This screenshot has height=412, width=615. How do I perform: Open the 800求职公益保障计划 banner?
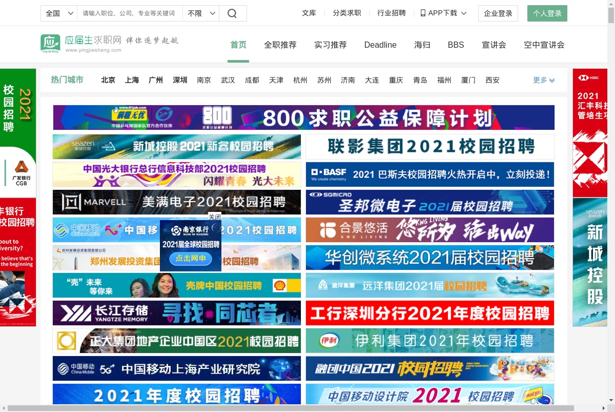pyautogui.click(x=304, y=117)
